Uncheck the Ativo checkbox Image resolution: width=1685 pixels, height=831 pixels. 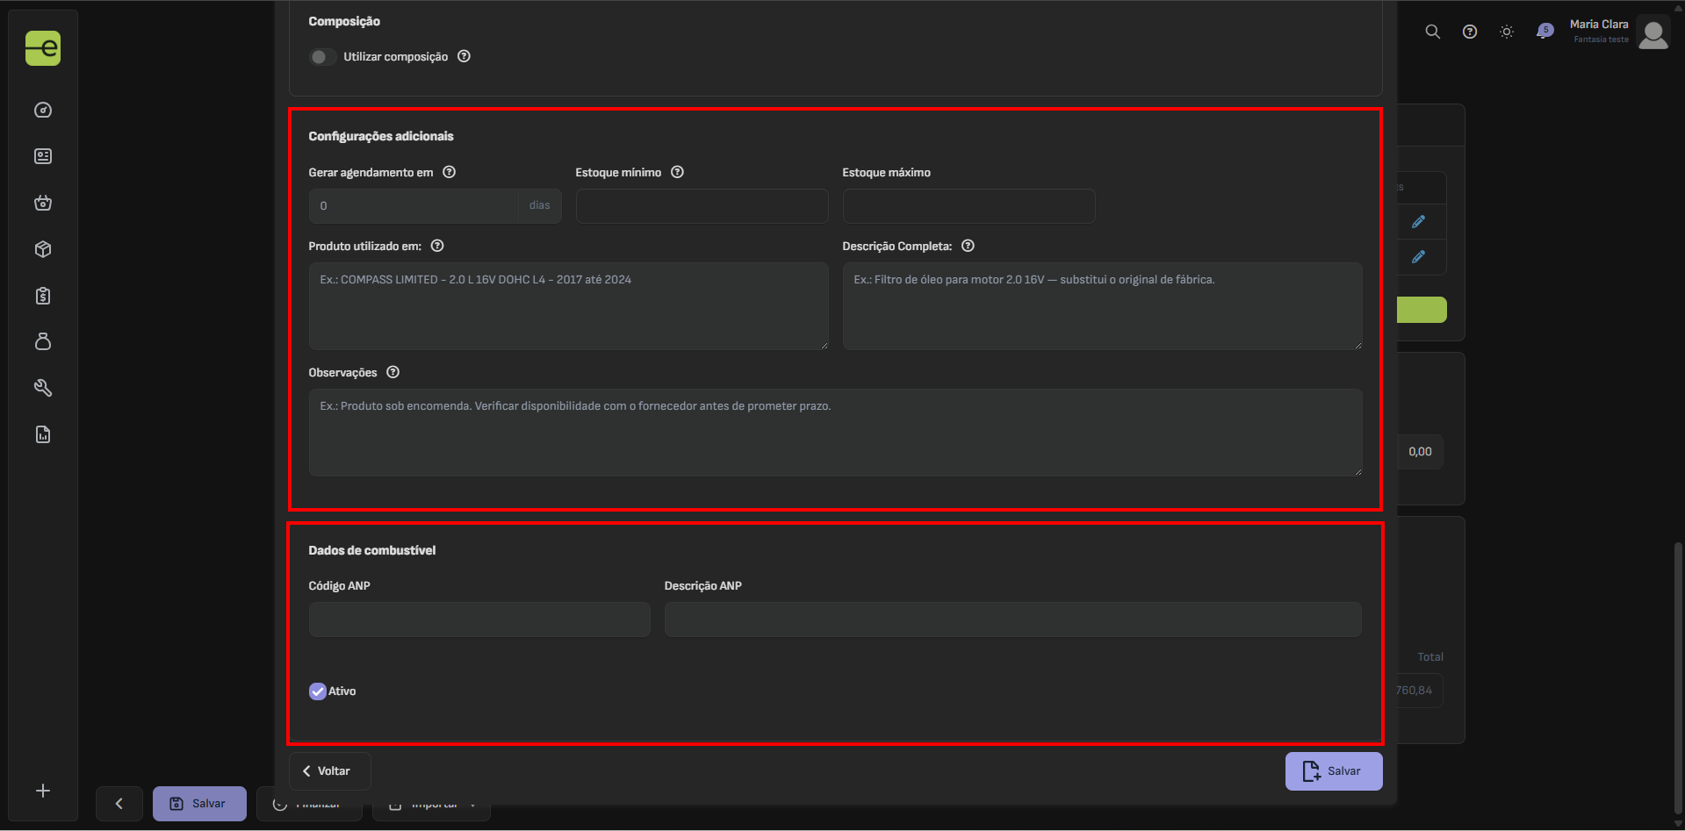coord(318,691)
